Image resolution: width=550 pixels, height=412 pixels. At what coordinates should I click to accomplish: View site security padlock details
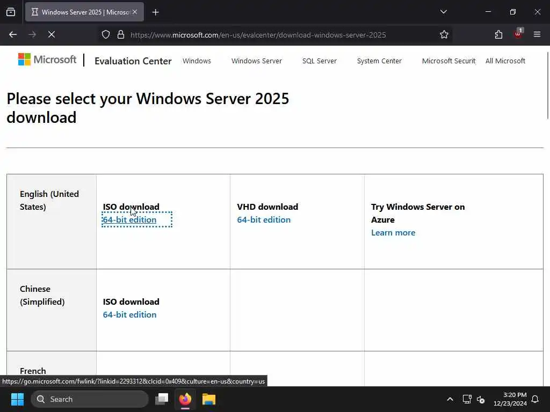point(121,35)
